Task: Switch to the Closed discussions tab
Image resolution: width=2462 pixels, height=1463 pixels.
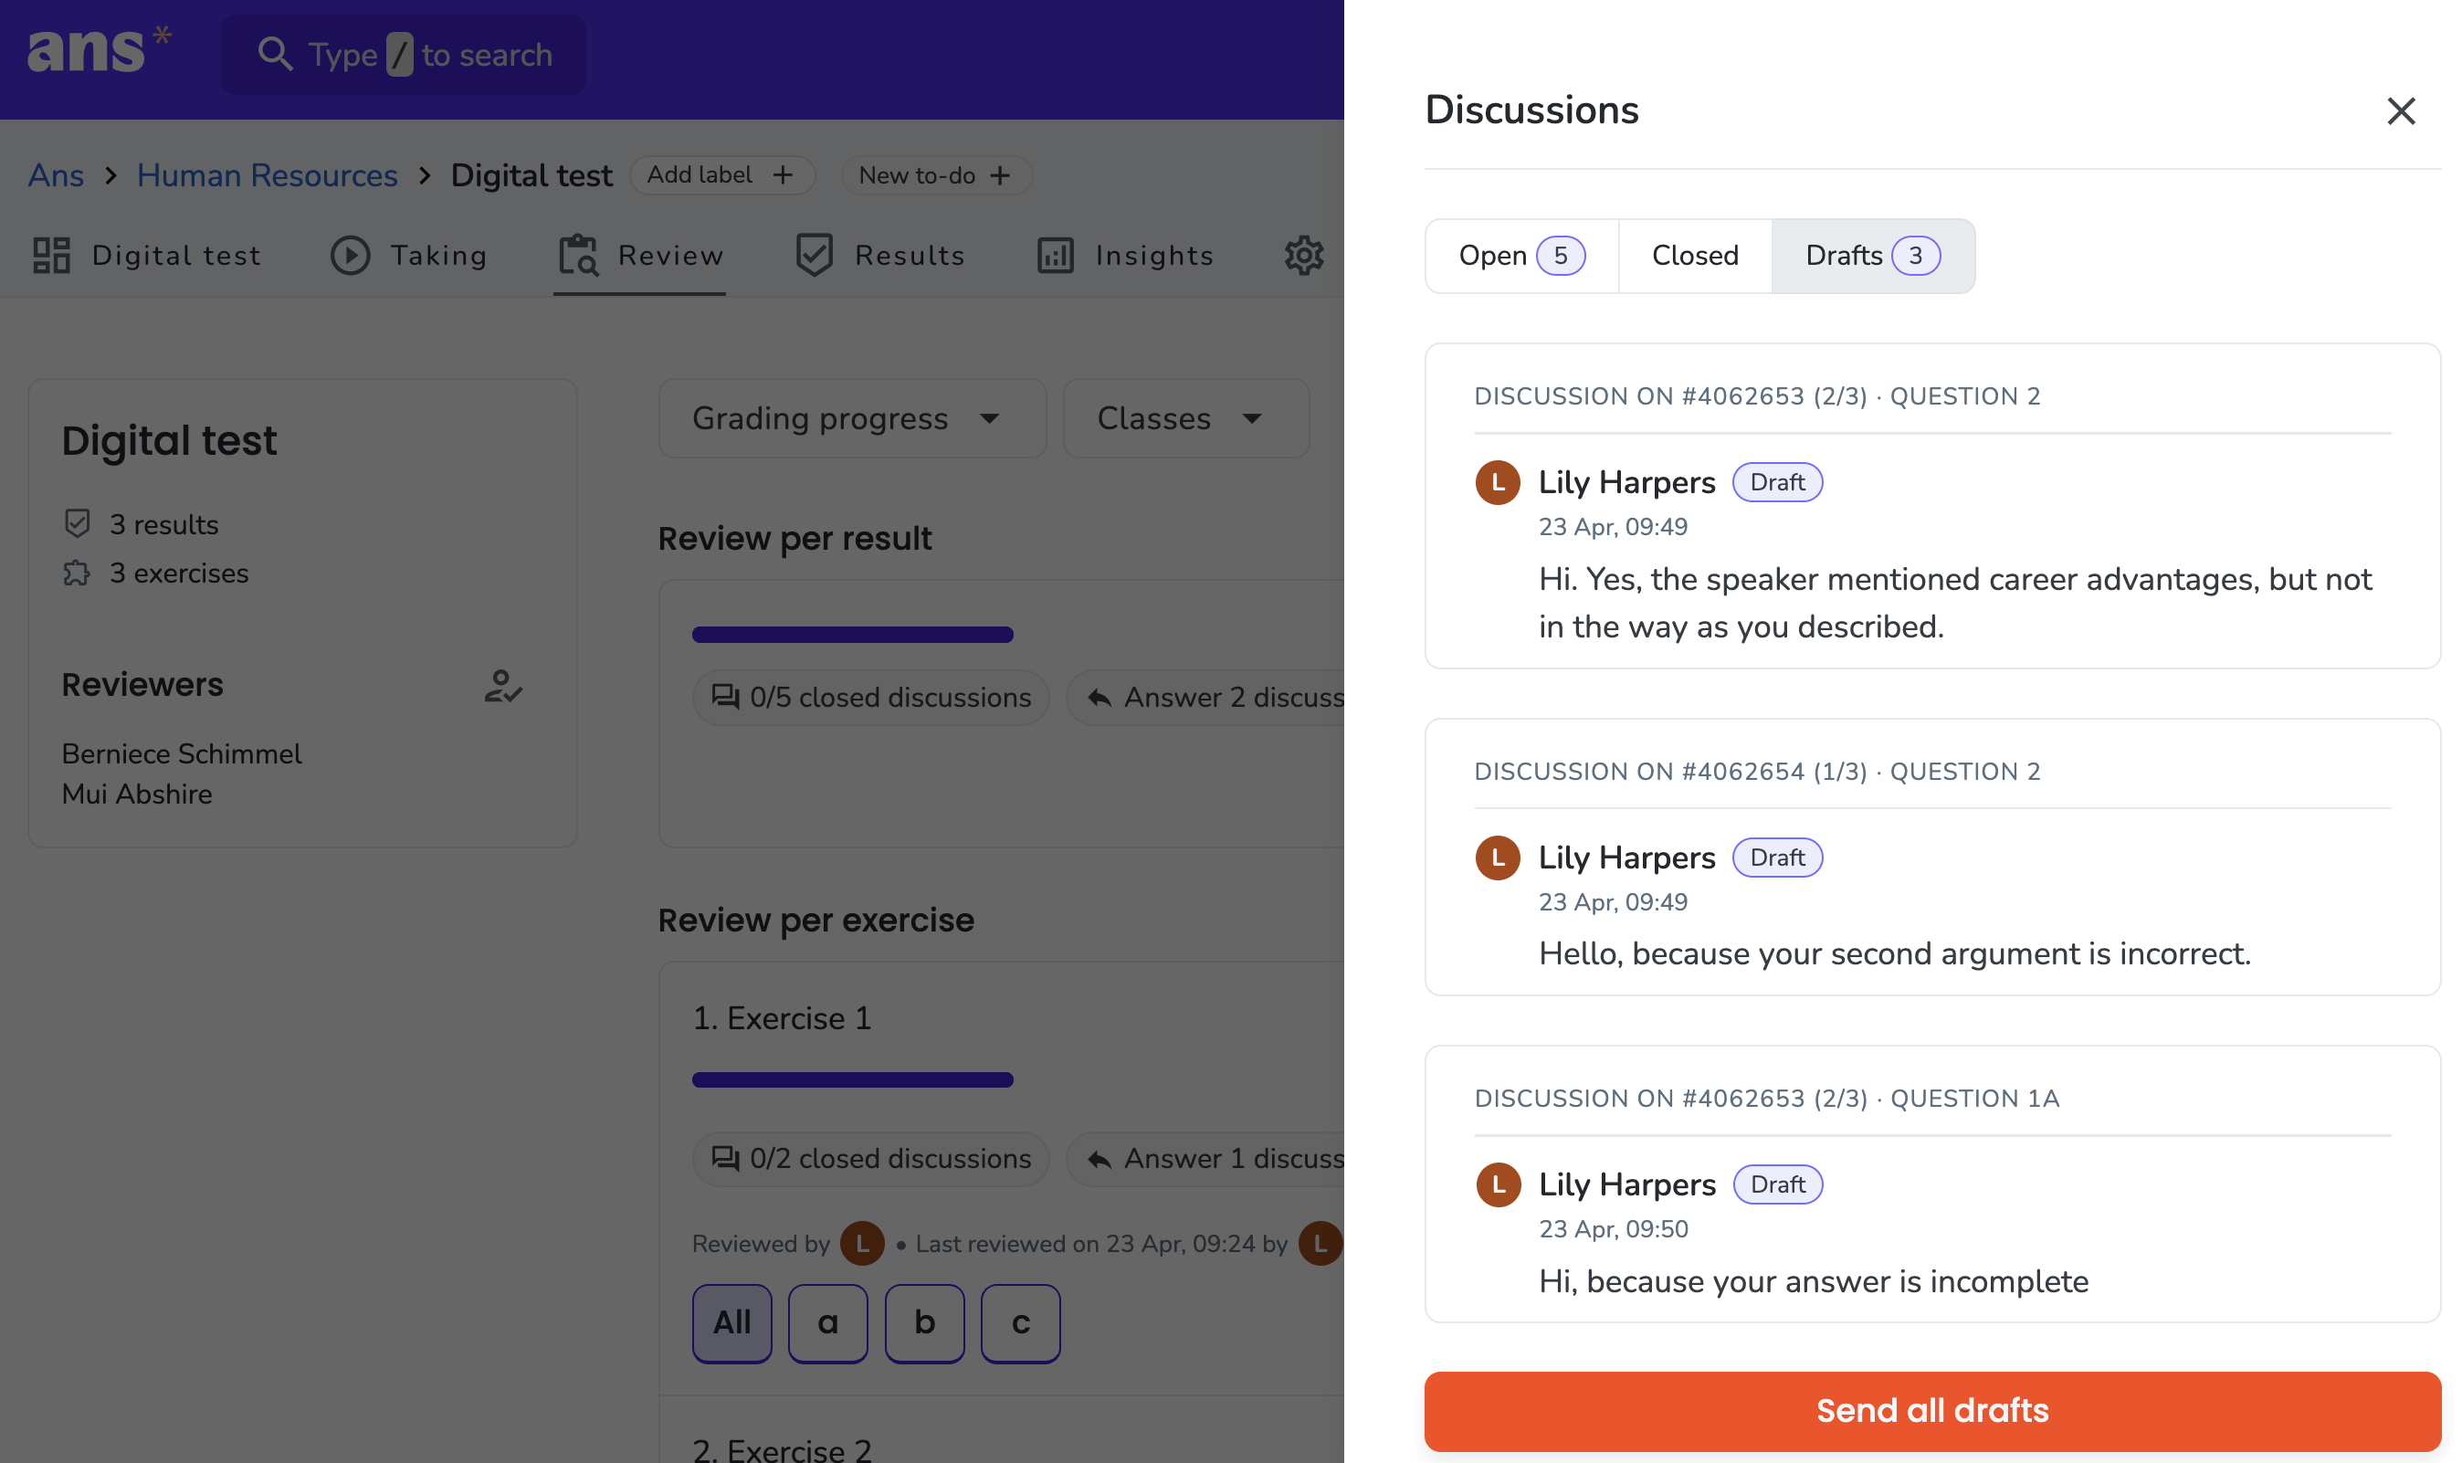Action: click(x=1694, y=256)
